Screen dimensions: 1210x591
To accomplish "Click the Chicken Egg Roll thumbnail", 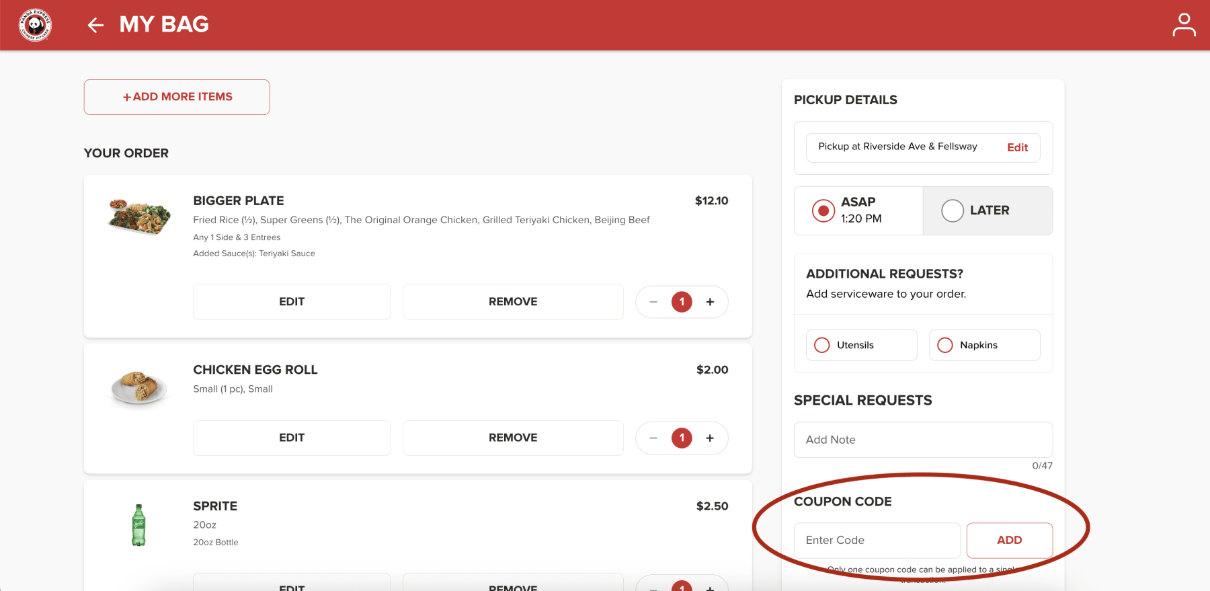I will [x=139, y=387].
